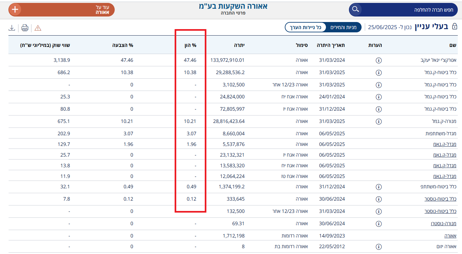Open the מגדל-ק.נאמ link in the 12,064,224 row
This screenshot has height=254, width=462.
pyautogui.click(x=445, y=176)
